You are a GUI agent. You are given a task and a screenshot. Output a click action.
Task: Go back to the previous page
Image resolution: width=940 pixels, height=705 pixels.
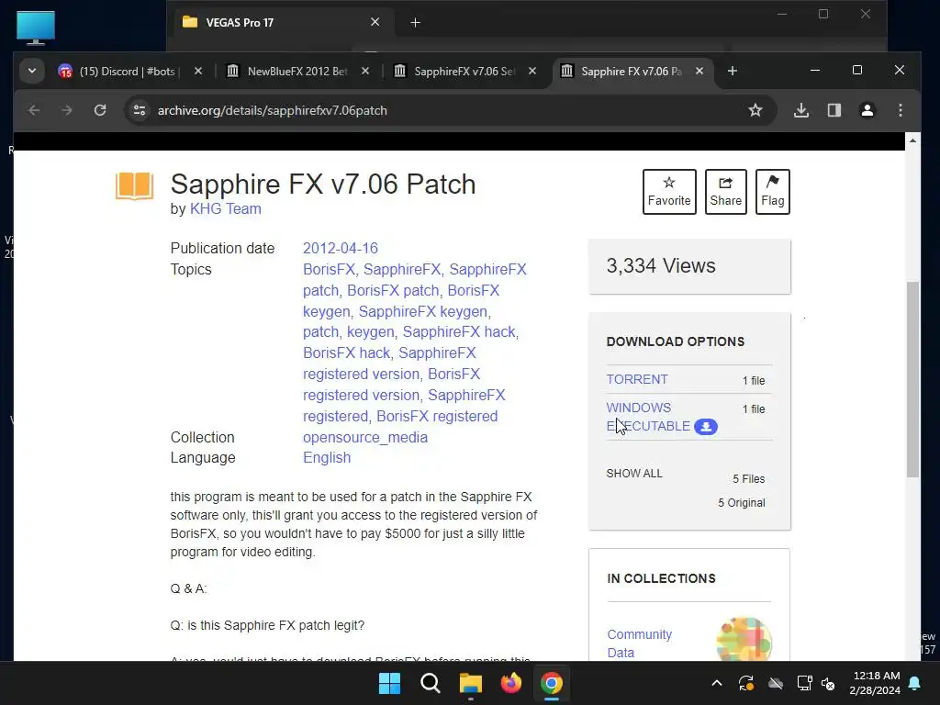pos(34,110)
